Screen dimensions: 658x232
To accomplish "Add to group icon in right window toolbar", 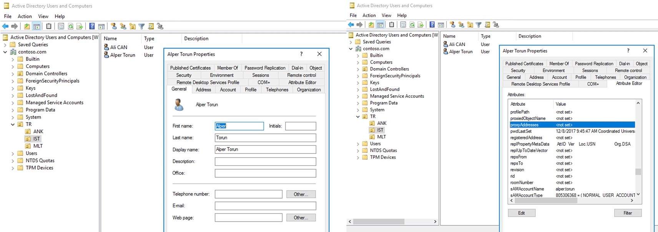I will click(496, 25).
